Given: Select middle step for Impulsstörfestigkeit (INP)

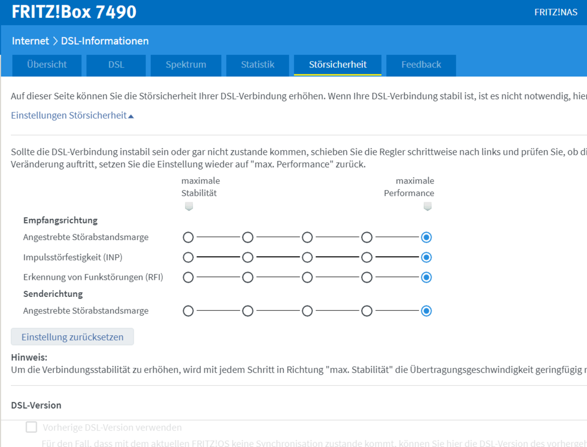Looking at the screenshot, I should (x=307, y=257).
